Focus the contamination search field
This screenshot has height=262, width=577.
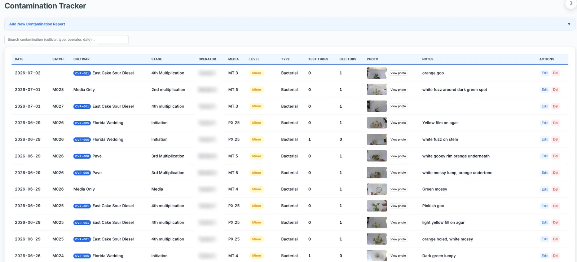(x=66, y=40)
